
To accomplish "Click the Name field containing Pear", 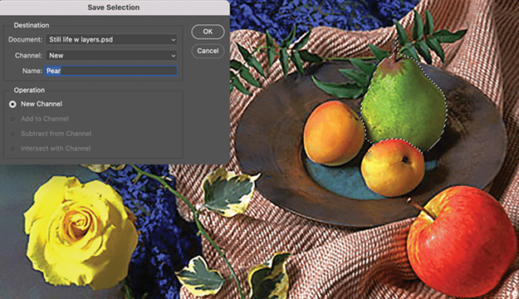I will click(111, 71).
